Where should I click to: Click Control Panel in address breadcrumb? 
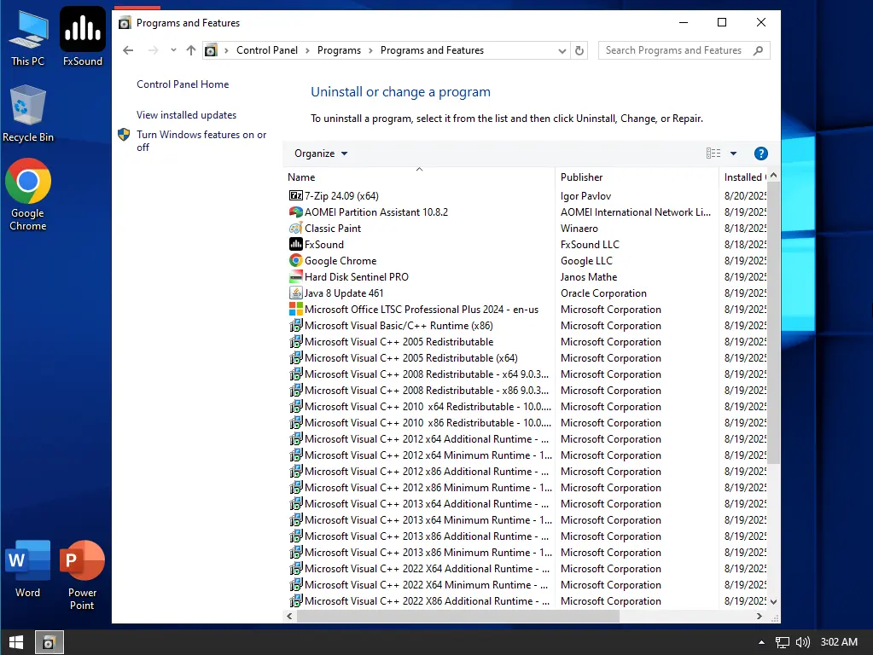tap(267, 50)
